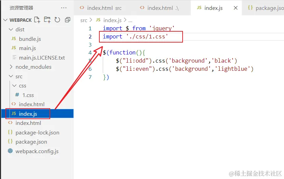Click the webpack icon beside webpack.config.js
The width and height of the screenshot is (284, 179).
click(x=10, y=151)
